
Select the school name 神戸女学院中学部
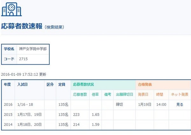33,49
